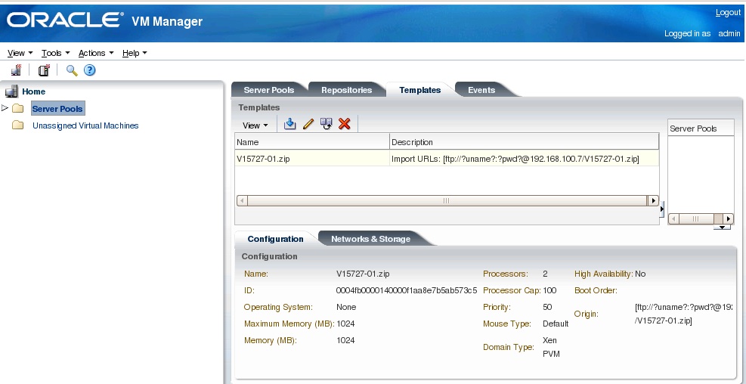Select Home in the navigation tree

coord(34,91)
